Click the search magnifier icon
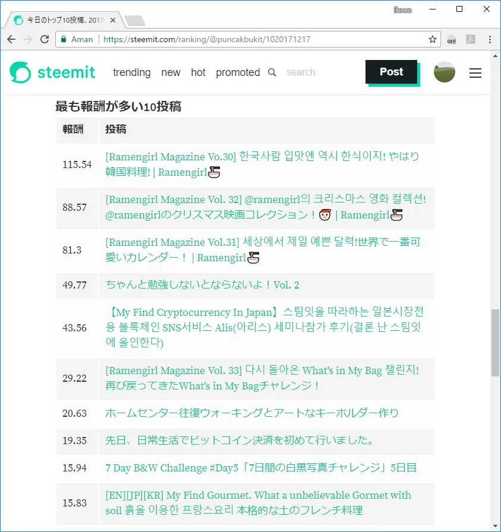This screenshot has width=501, height=532. point(272,72)
